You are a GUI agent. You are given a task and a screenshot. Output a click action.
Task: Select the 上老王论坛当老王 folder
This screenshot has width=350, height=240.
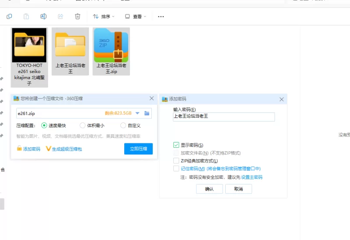[70, 51]
